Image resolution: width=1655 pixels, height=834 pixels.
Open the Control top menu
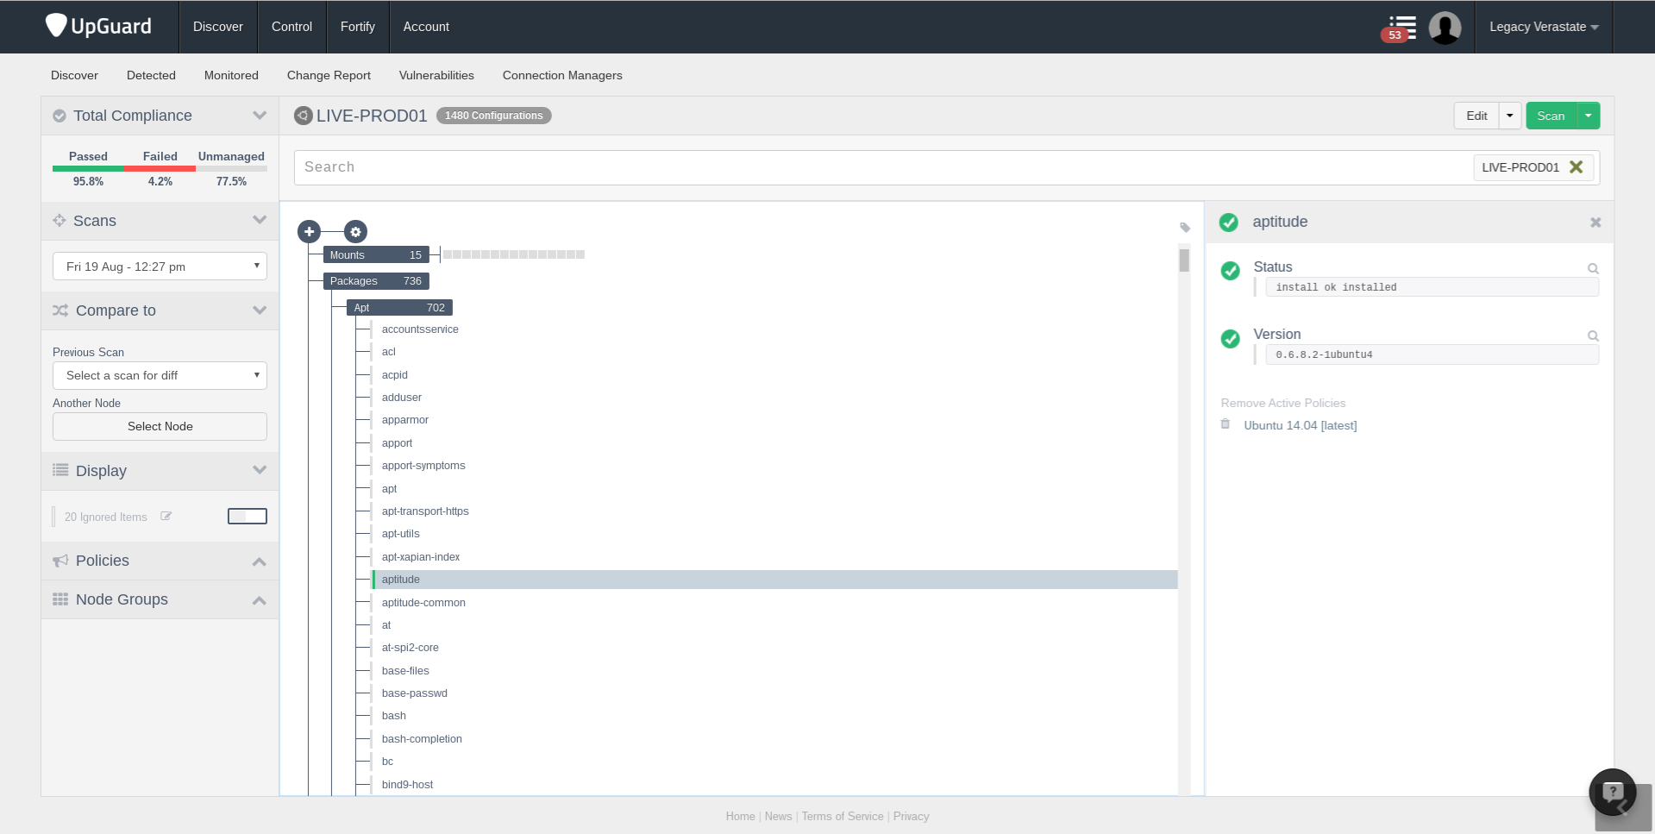[292, 27]
